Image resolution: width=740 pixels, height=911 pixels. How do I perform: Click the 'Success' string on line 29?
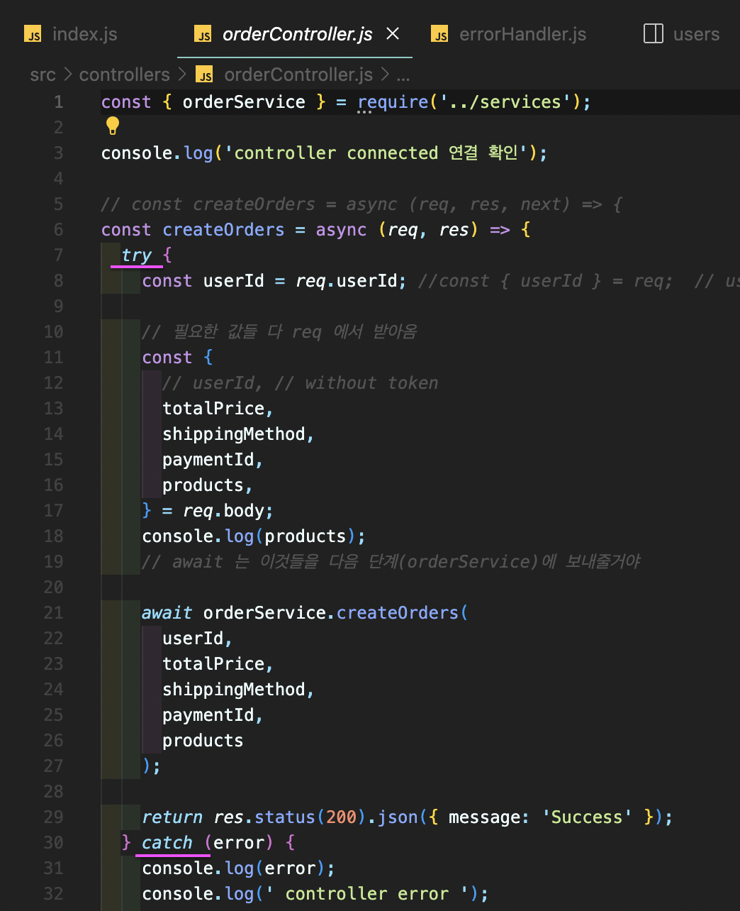587,817
